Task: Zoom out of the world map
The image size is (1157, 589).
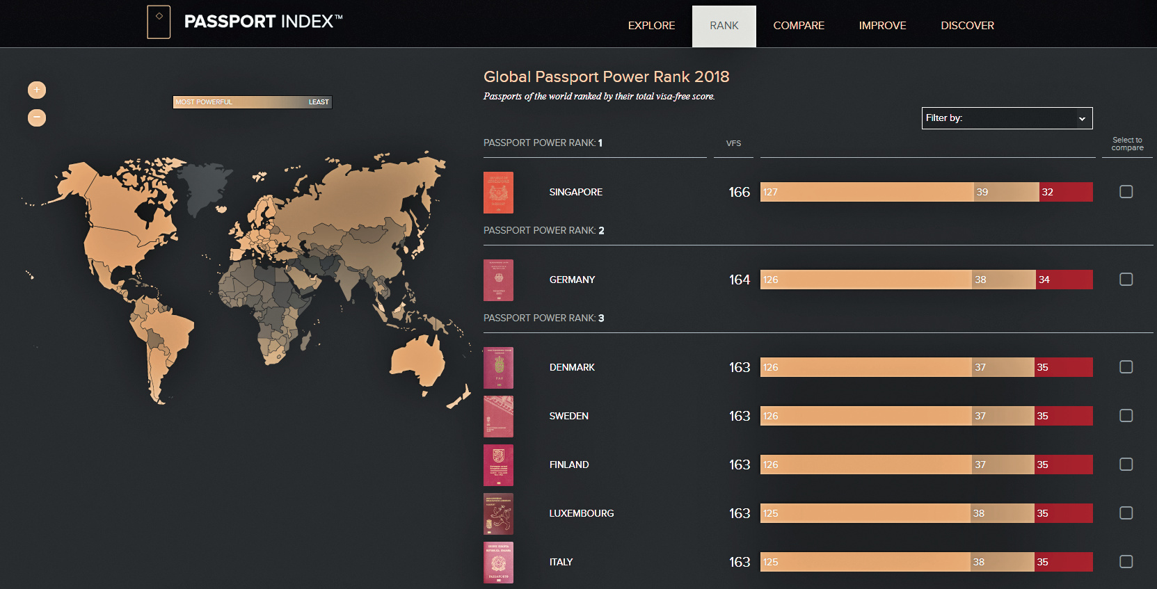Action: pos(37,118)
